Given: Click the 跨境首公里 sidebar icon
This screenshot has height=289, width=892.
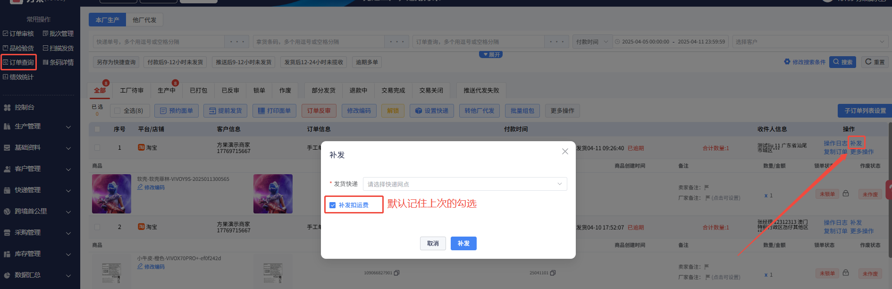Looking at the screenshot, I should point(7,211).
